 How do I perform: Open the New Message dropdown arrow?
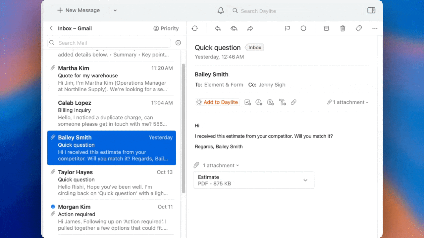point(115,11)
